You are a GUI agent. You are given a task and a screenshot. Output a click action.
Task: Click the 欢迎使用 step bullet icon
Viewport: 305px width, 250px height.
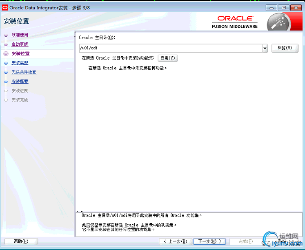[x=6, y=35]
